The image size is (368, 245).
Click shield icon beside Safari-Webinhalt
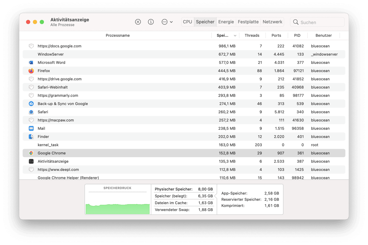pyautogui.click(x=31, y=87)
